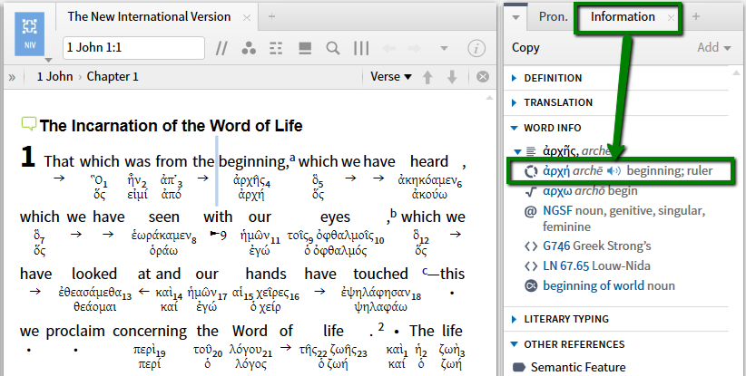
Task: Play audio pronunciation of archē
Action: point(613,171)
